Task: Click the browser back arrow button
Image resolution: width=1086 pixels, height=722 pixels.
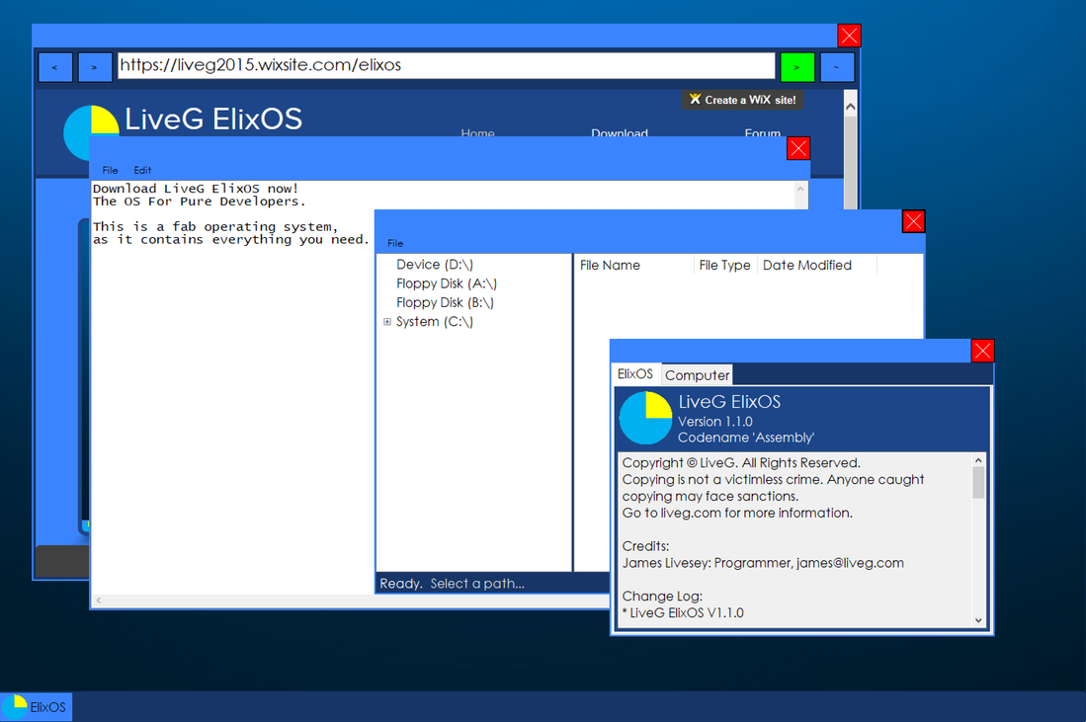Action: click(54, 67)
